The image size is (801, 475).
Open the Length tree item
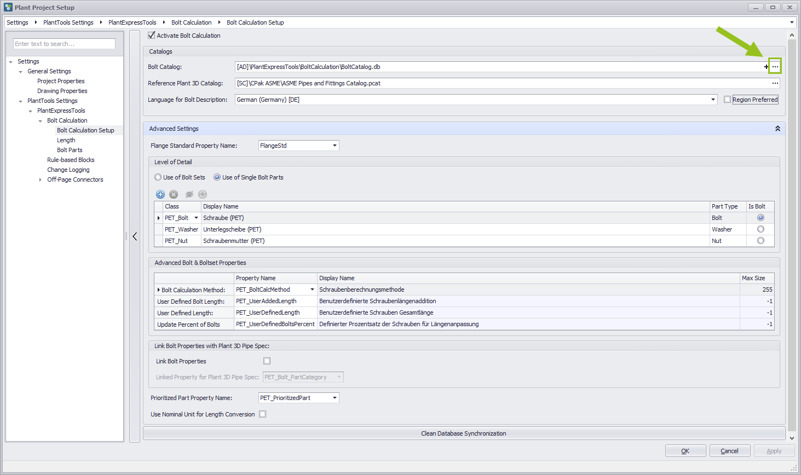click(66, 140)
